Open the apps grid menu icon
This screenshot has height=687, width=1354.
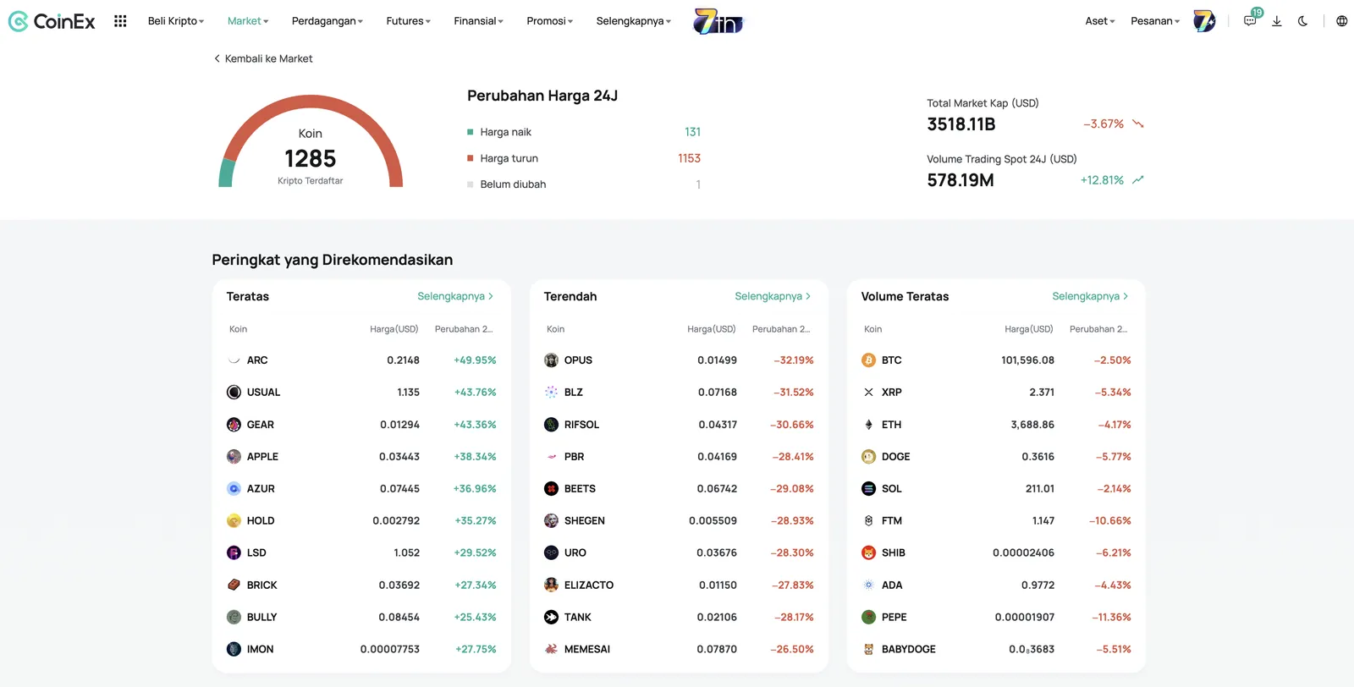pos(120,21)
